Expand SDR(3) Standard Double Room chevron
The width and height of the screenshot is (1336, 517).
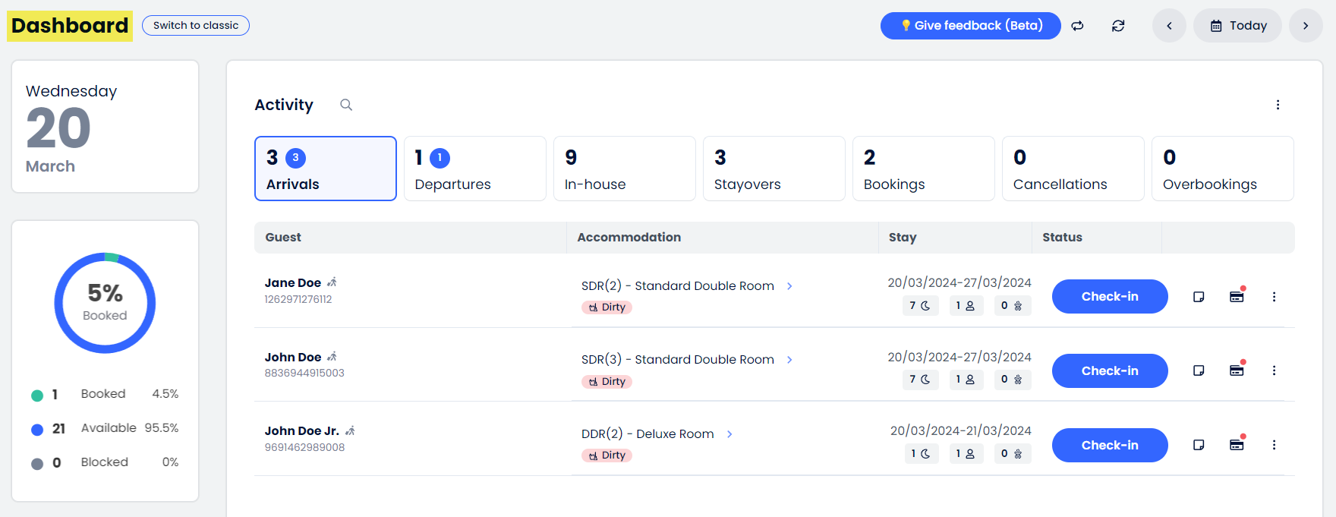789,360
